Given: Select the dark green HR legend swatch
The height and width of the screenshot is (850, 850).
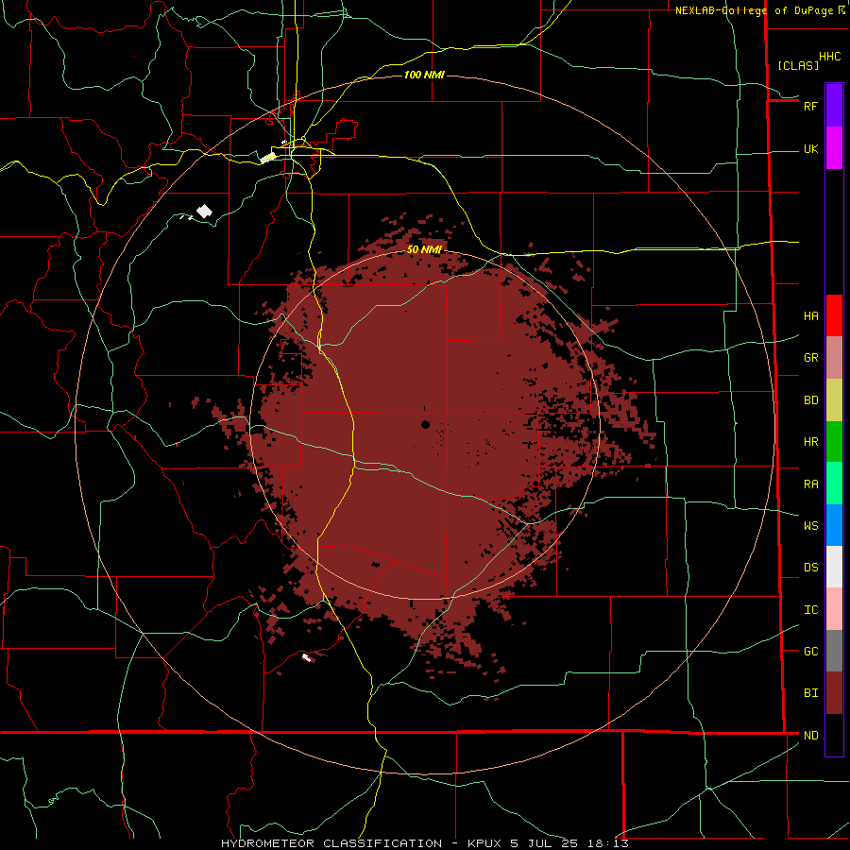Looking at the screenshot, I should tap(834, 442).
